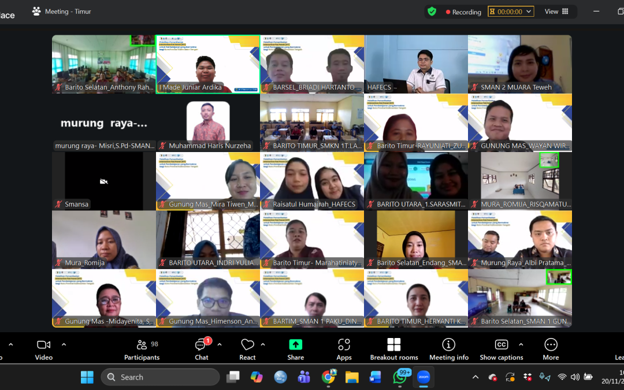Expand audio options arrow at toolbar left
Viewport: 624px width, 390px height.
(11, 344)
